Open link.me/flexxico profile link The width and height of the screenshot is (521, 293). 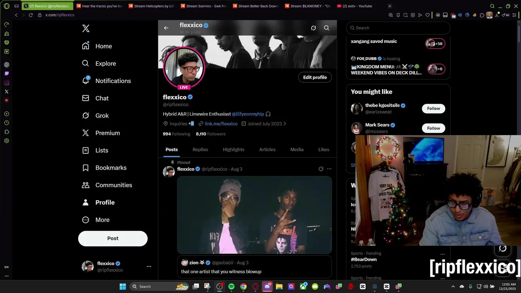[x=221, y=124]
